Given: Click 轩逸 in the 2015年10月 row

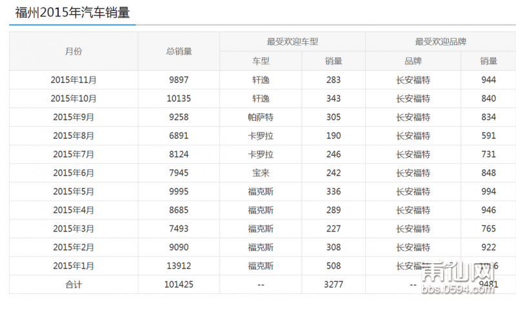Looking at the screenshot, I should (x=261, y=98).
